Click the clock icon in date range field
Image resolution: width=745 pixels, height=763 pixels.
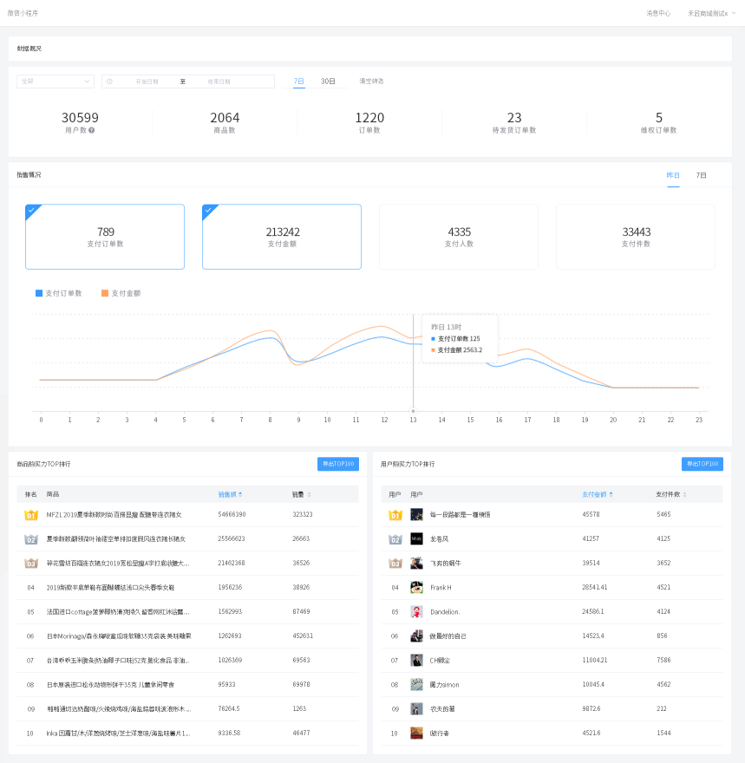click(109, 82)
